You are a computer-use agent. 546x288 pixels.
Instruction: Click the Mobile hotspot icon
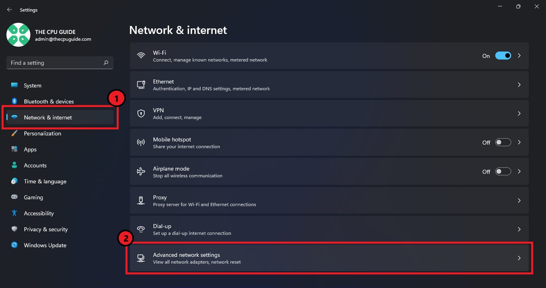coord(141,143)
